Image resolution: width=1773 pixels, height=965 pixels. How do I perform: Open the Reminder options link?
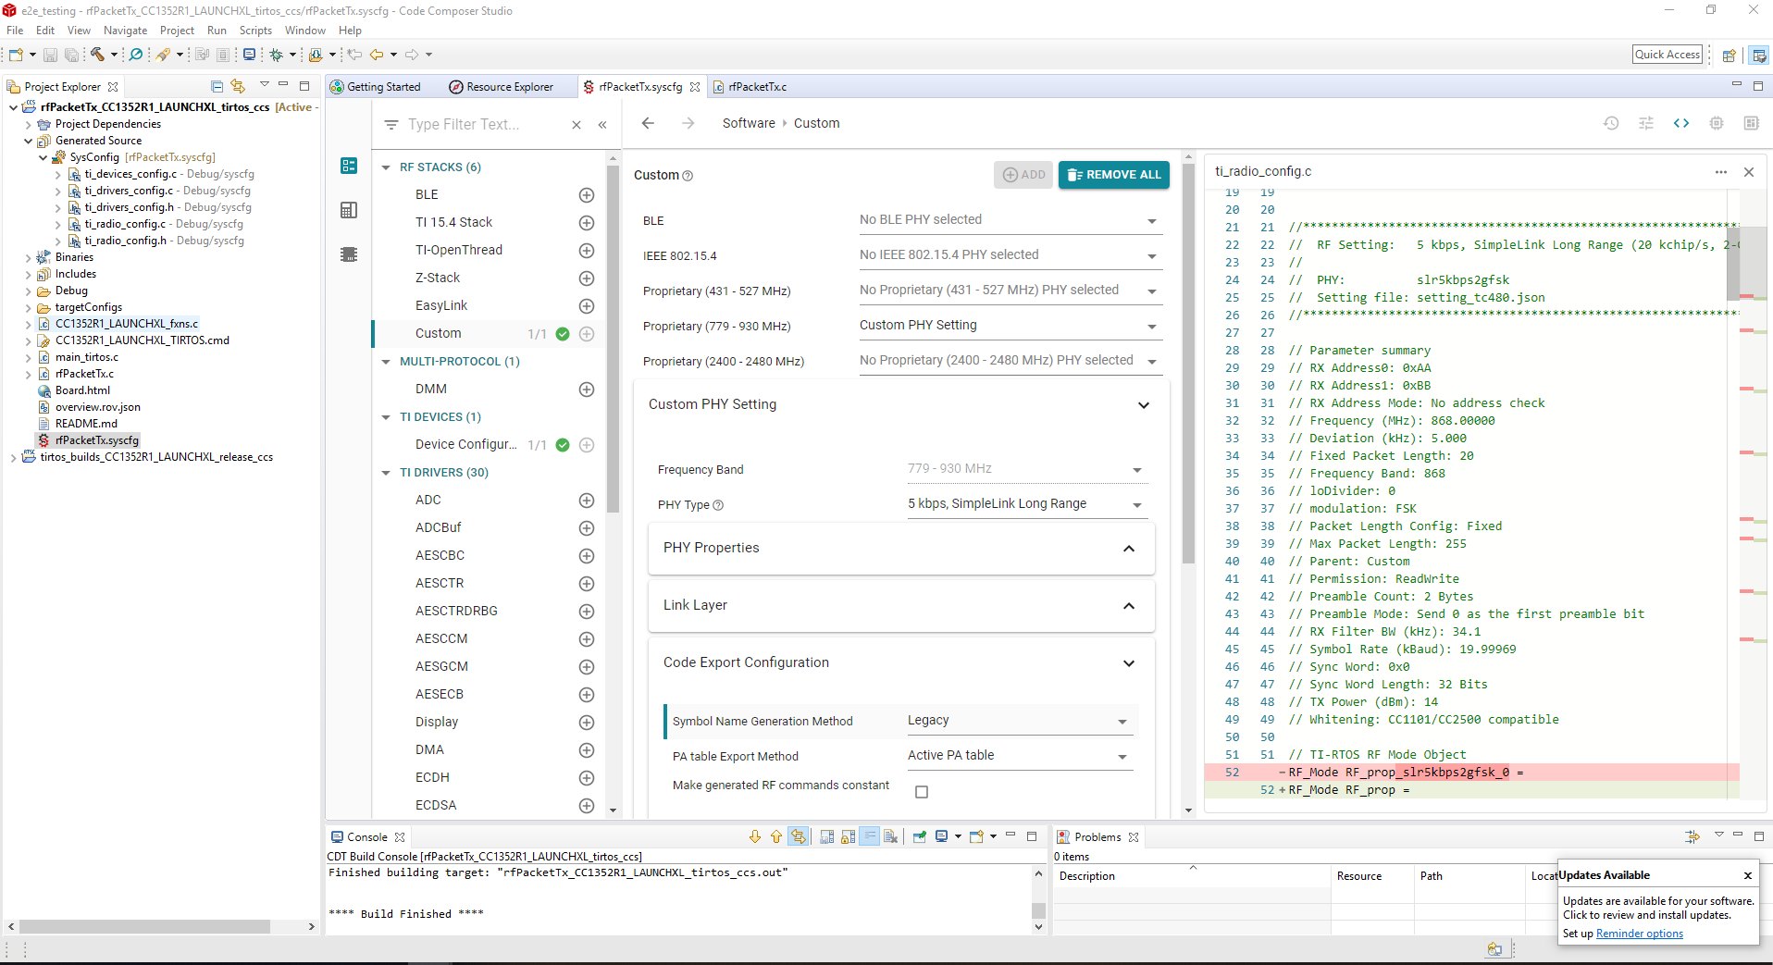coord(1639,934)
